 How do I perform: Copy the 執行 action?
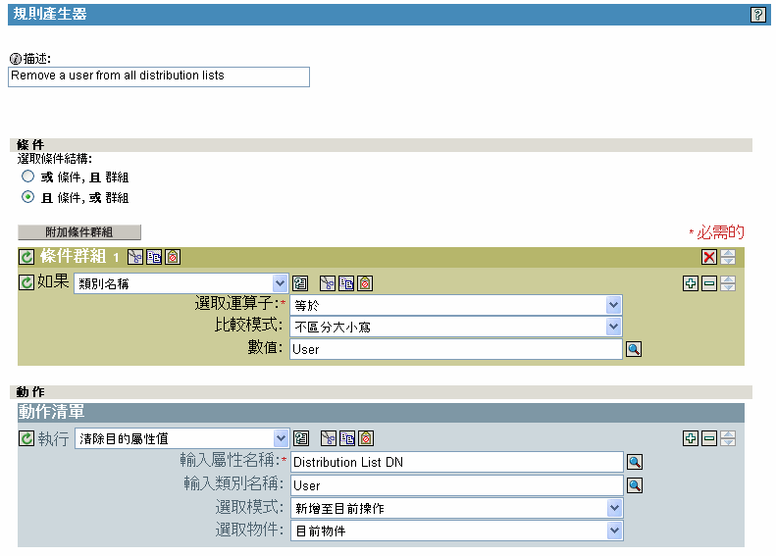(347, 438)
